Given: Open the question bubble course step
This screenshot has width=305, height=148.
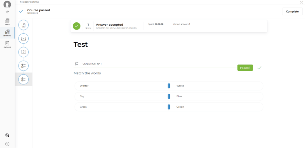Looking at the screenshot, I should click(x=24, y=52).
